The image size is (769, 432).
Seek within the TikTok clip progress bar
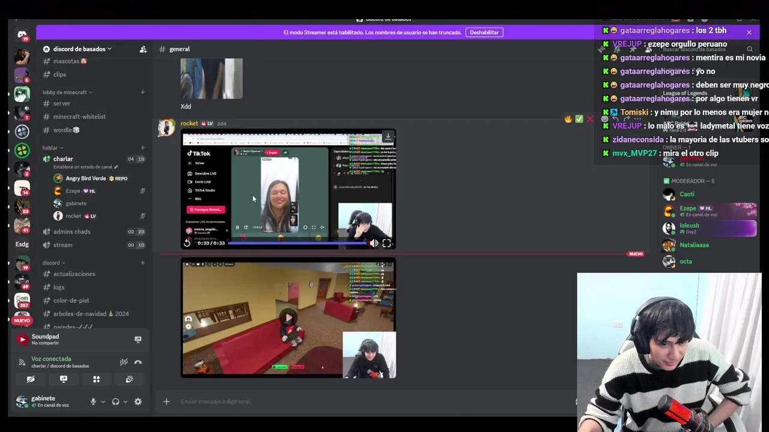(x=297, y=243)
